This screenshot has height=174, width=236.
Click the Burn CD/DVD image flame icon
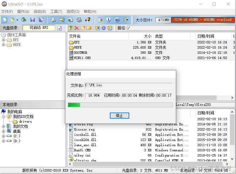(x=88, y=20)
